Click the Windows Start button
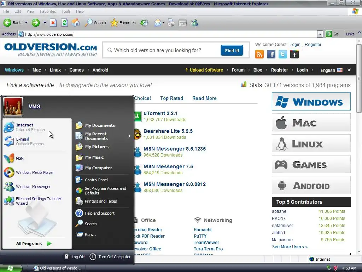This screenshot has height=272, width=362. coord(11,268)
